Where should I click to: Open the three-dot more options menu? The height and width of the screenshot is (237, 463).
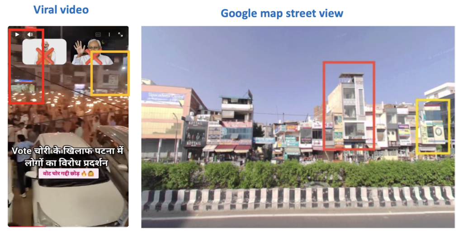109,34
